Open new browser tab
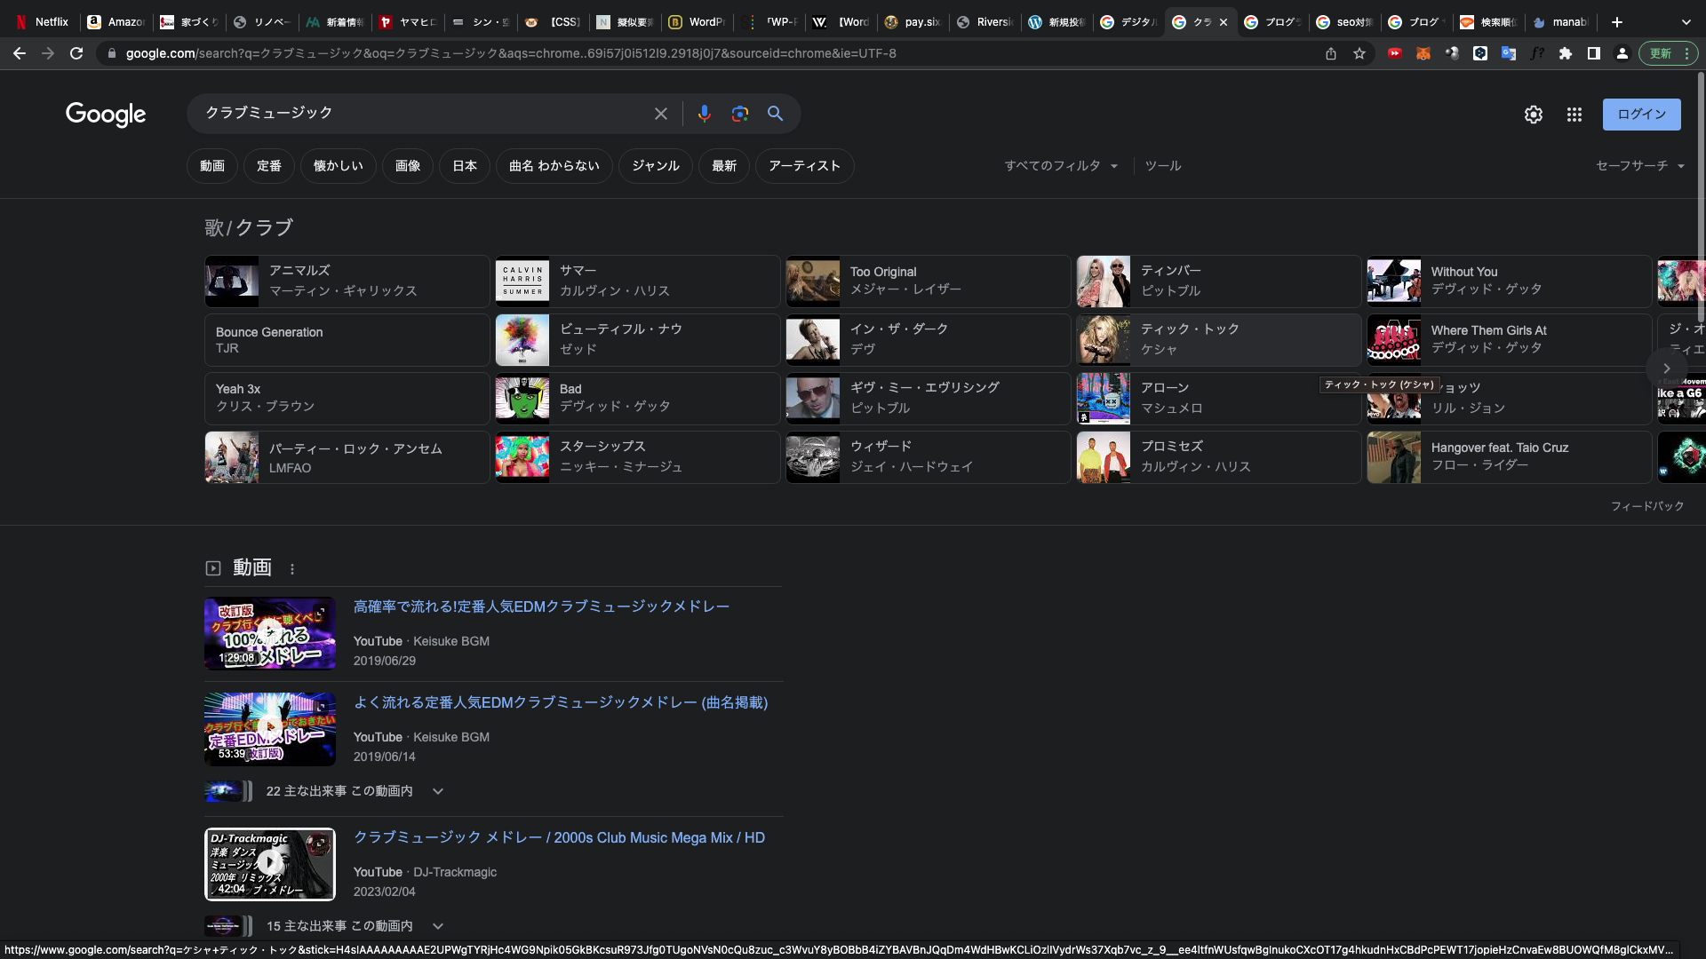The width and height of the screenshot is (1706, 959). 1617,22
